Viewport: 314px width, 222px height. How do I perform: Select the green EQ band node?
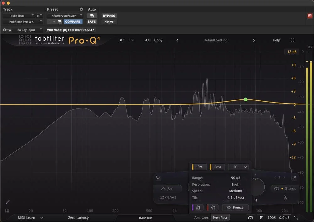click(x=246, y=99)
